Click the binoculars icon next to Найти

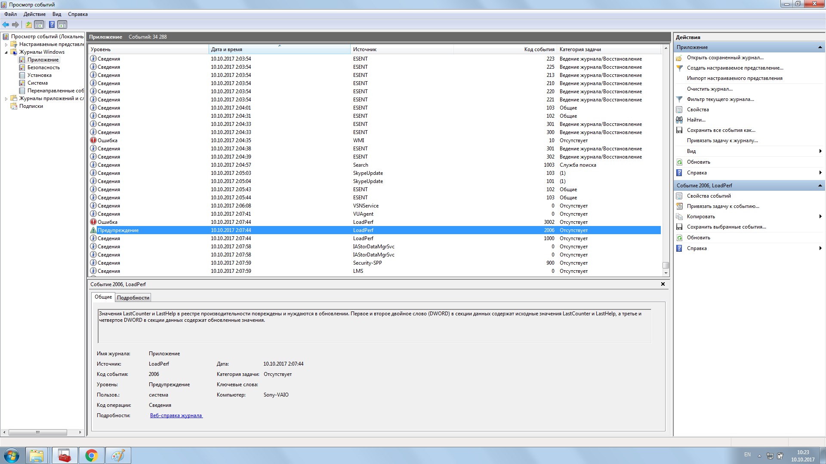[x=679, y=120]
